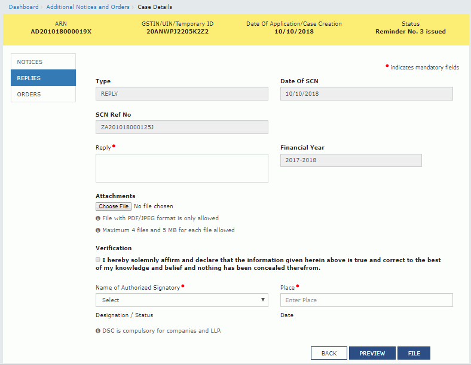Click info icon beside PDF/JPEG format note
This screenshot has width=471, height=365.
click(98, 218)
